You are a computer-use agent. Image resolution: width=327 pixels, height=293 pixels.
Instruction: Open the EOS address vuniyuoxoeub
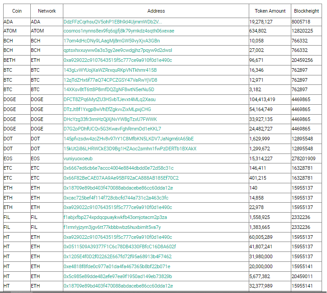click(78, 159)
